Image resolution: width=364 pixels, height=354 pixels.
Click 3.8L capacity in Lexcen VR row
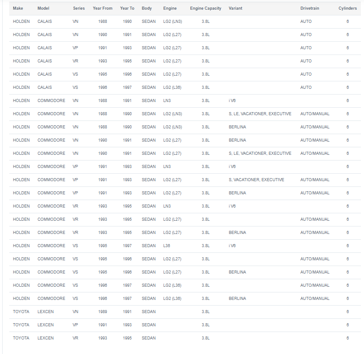[x=206, y=338]
